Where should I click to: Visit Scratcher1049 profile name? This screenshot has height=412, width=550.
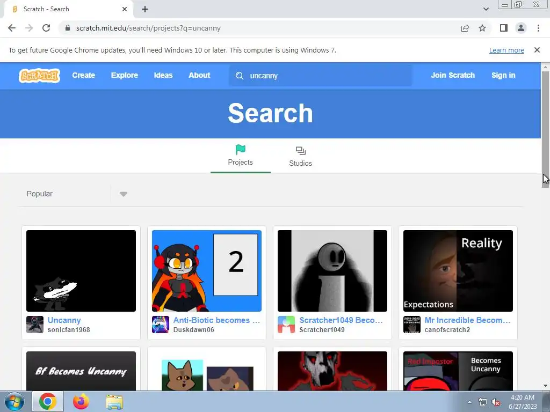click(322, 330)
